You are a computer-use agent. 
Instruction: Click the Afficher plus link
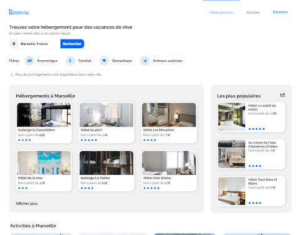click(27, 204)
